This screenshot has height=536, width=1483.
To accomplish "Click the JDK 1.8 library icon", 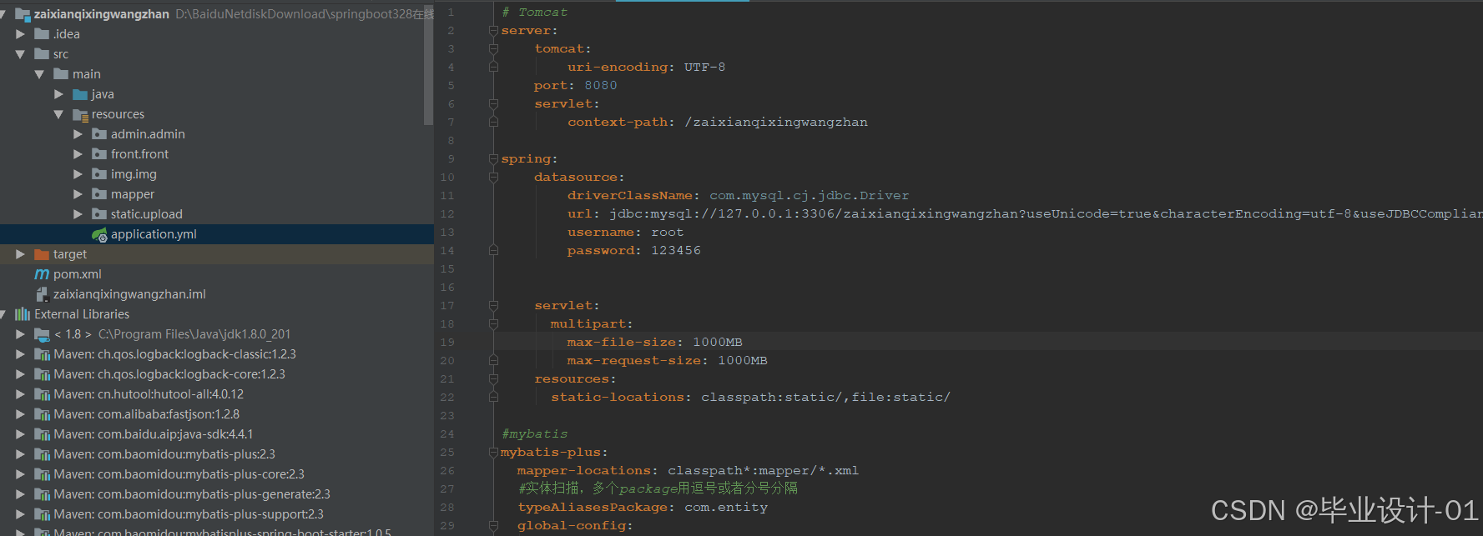I will tap(42, 334).
